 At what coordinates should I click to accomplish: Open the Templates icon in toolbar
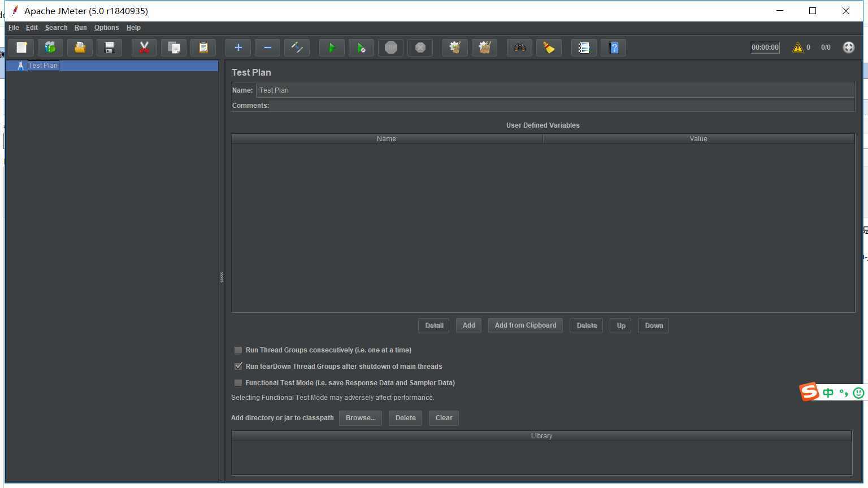coord(50,47)
